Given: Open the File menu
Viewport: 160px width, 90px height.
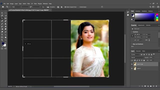Looking at the screenshot, I should [x=4, y=4].
